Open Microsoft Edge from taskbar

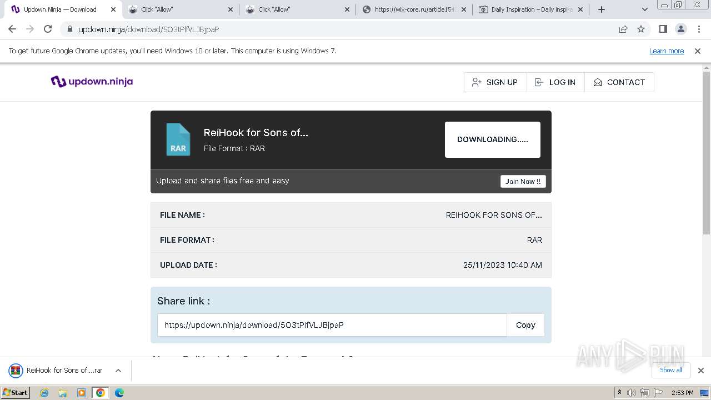pyautogui.click(x=119, y=393)
